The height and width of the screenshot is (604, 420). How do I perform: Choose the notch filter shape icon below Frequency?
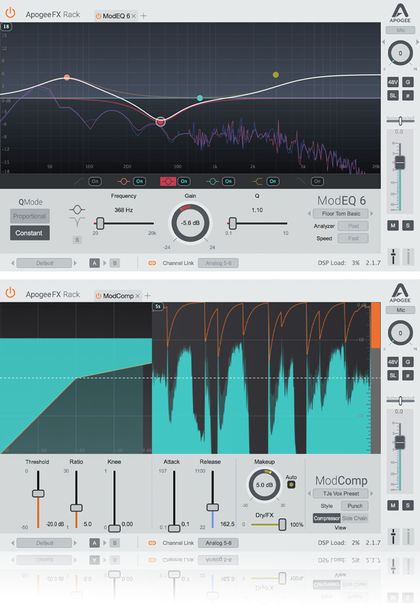77,223
